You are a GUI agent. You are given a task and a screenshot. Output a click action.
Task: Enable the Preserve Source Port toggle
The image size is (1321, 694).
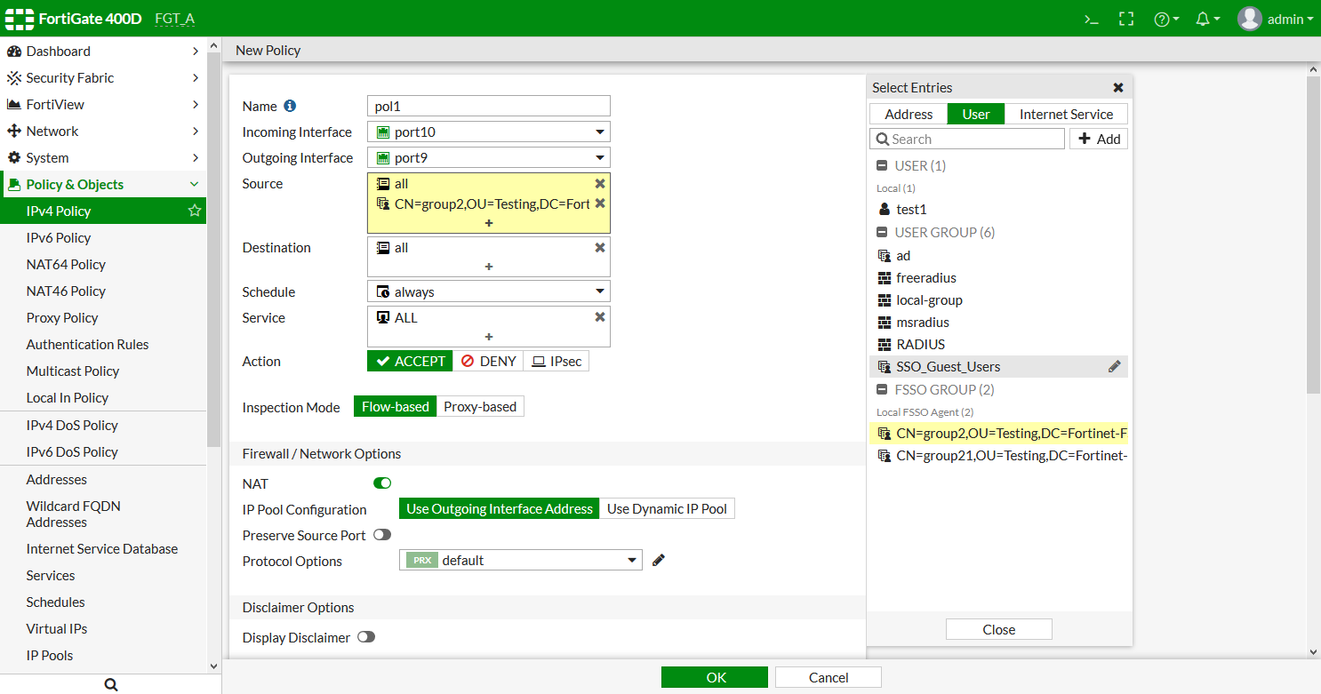[x=382, y=534]
